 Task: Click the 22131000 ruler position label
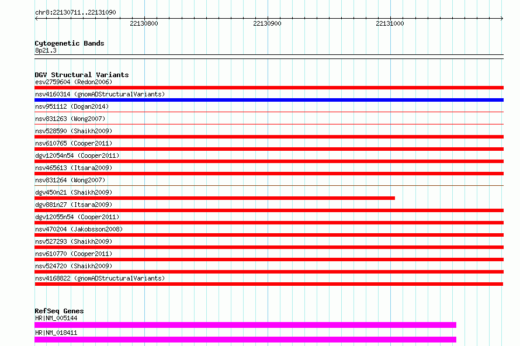click(390, 23)
